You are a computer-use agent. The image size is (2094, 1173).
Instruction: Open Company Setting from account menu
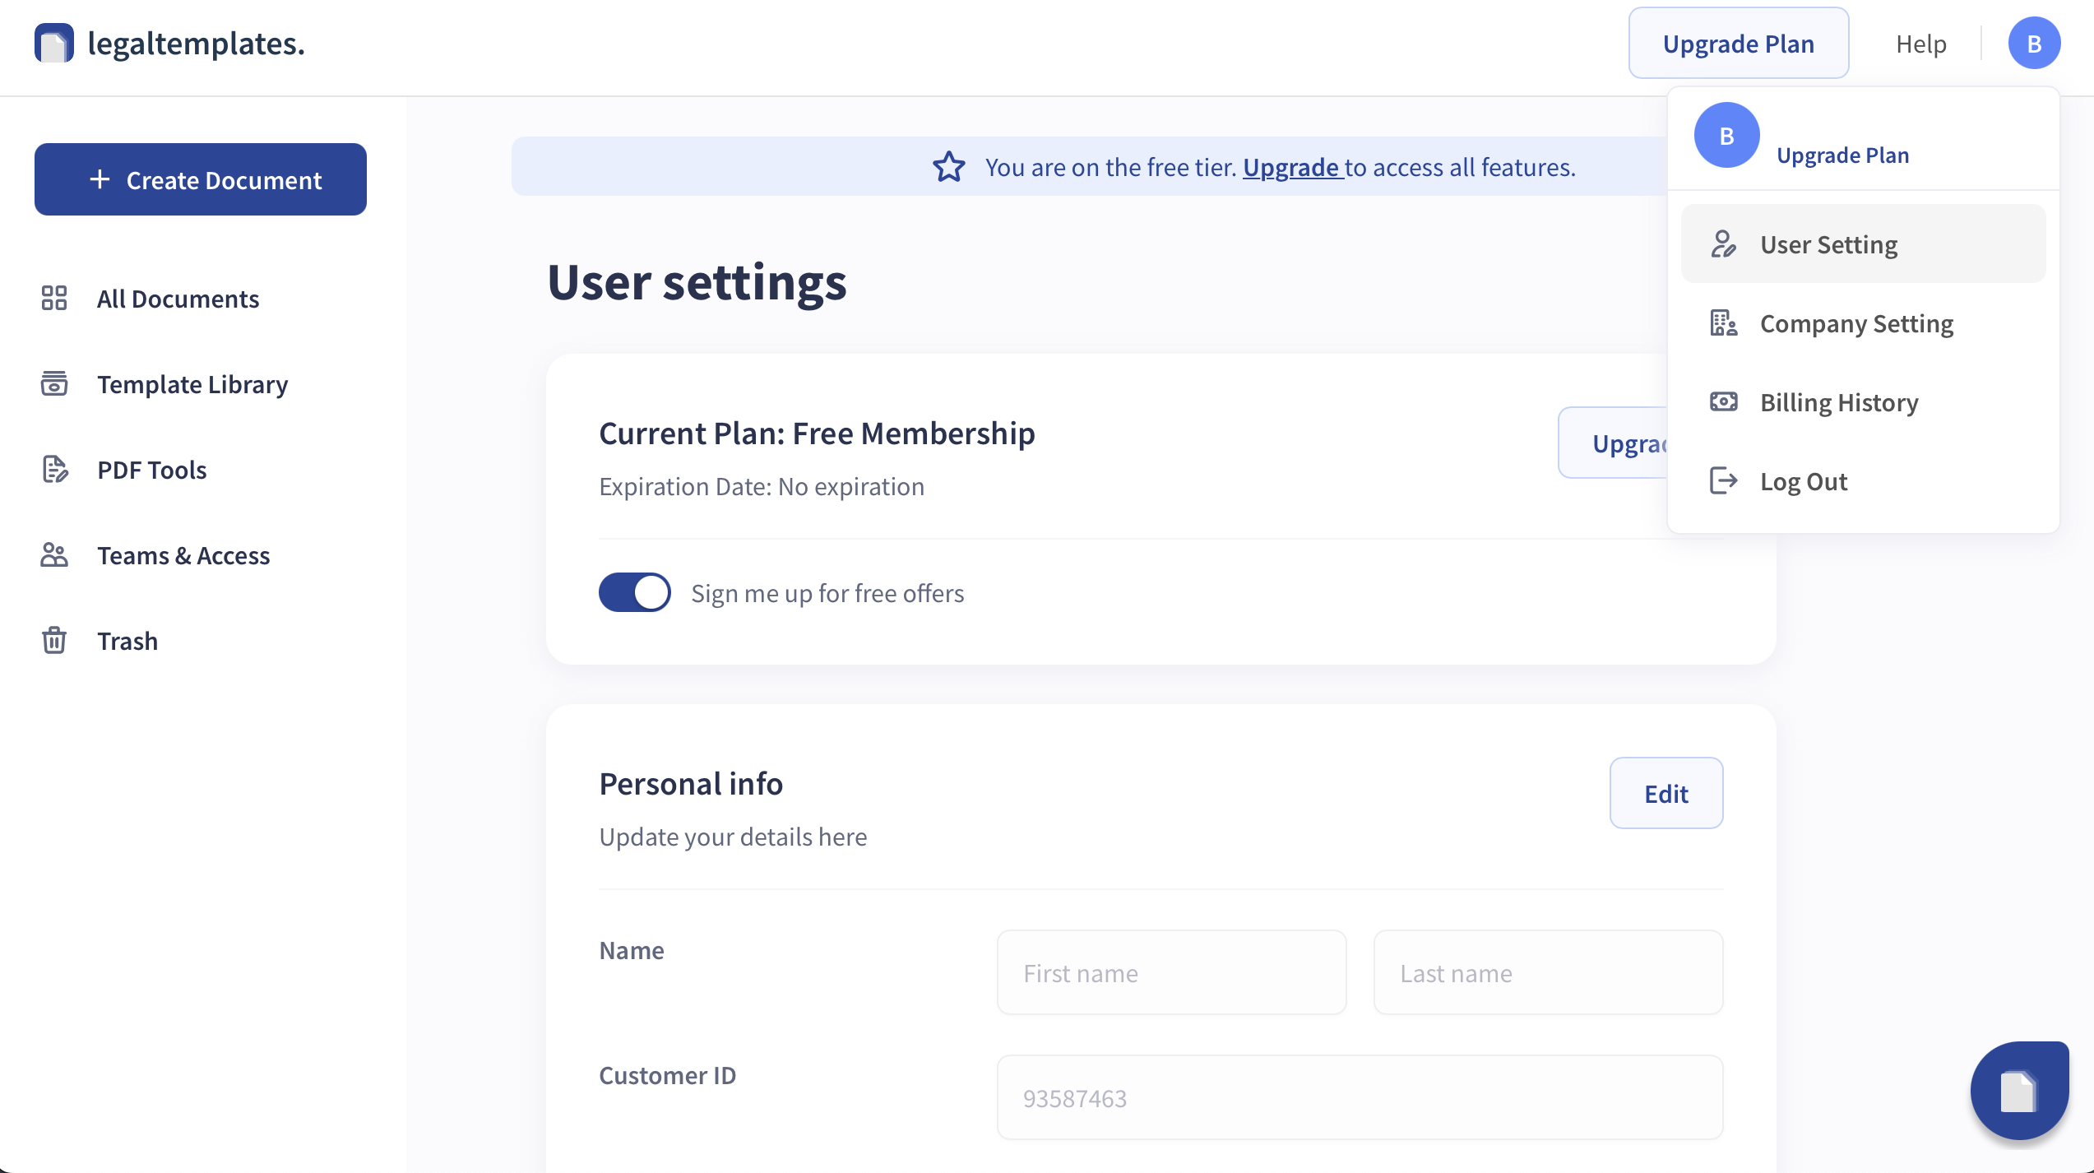(x=1856, y=323)
